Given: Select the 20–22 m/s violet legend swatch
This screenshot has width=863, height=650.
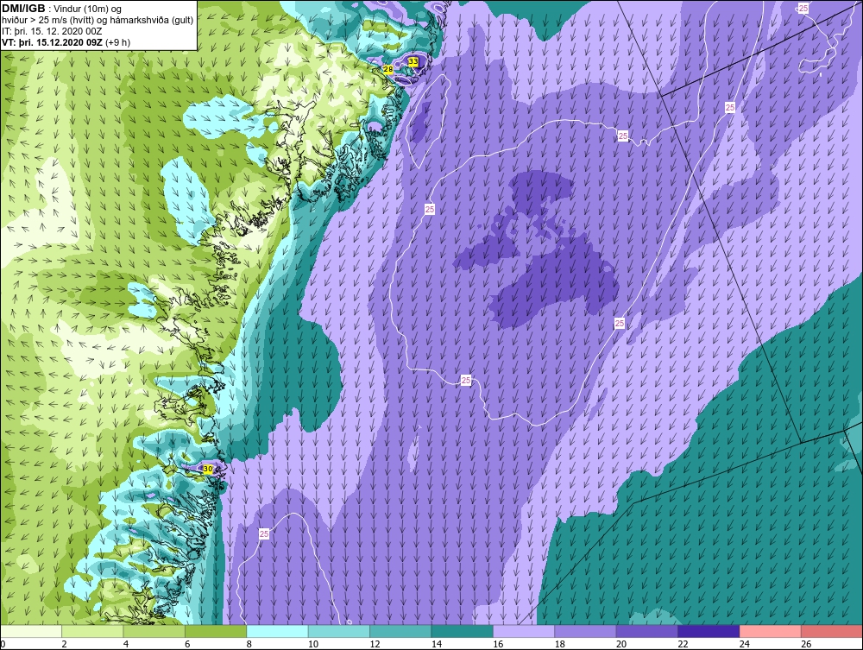Looking at the screenshot, I should pos(647,631).
